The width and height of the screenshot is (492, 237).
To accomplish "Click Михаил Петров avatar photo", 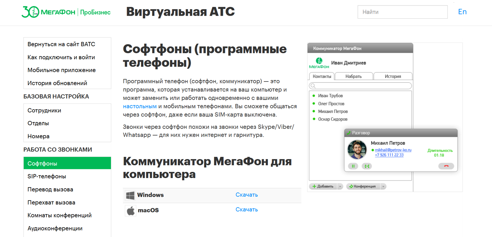I will [x=357, y=150].
